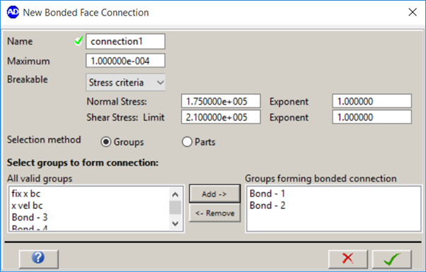The image size is (426, 272).
Task: Click the Normal Stress limit field
Action: 221,101
